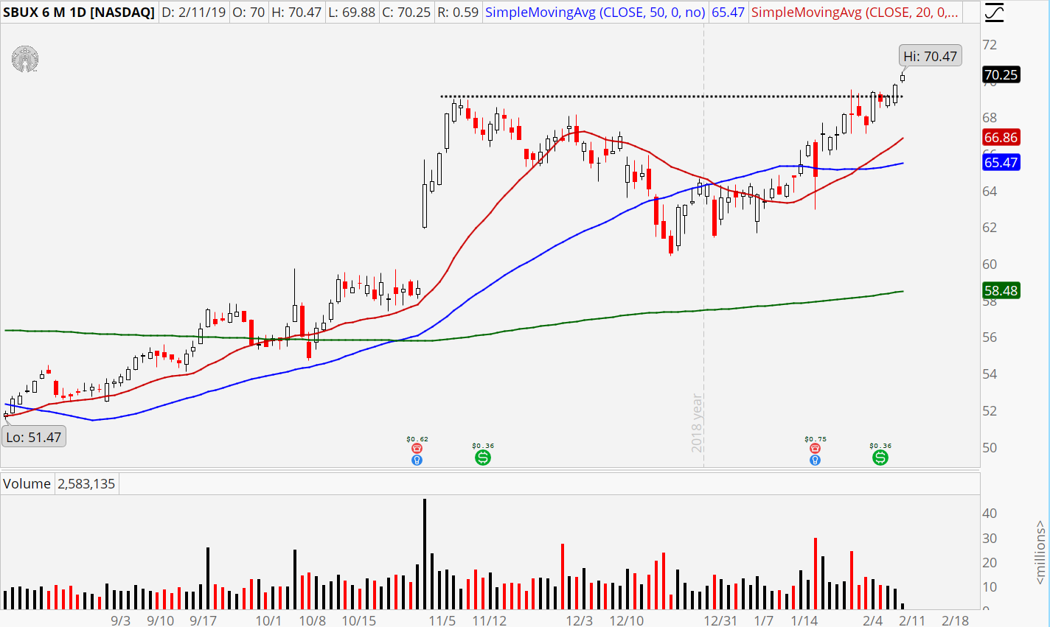
Task: Click the dotted horizontal resistance line
Action: [x=671, y=97]
